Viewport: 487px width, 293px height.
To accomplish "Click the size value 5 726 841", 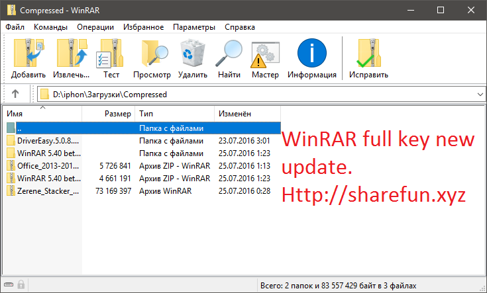I will [x=115, y=166].
